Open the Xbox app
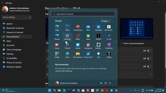This screenshot has width=166, height=93. 88,37
